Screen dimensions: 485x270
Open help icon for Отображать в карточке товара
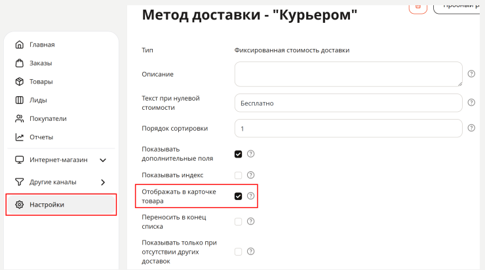250,196
